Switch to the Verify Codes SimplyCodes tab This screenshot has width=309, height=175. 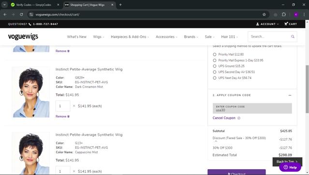click(33, 5)
